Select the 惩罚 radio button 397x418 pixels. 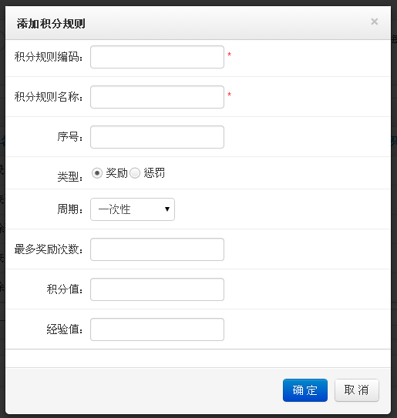pos(135,173)
